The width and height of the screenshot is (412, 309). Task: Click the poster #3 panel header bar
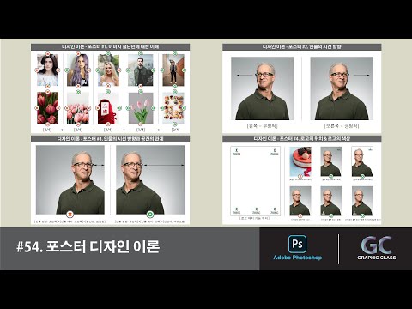(x=110, y=139)
